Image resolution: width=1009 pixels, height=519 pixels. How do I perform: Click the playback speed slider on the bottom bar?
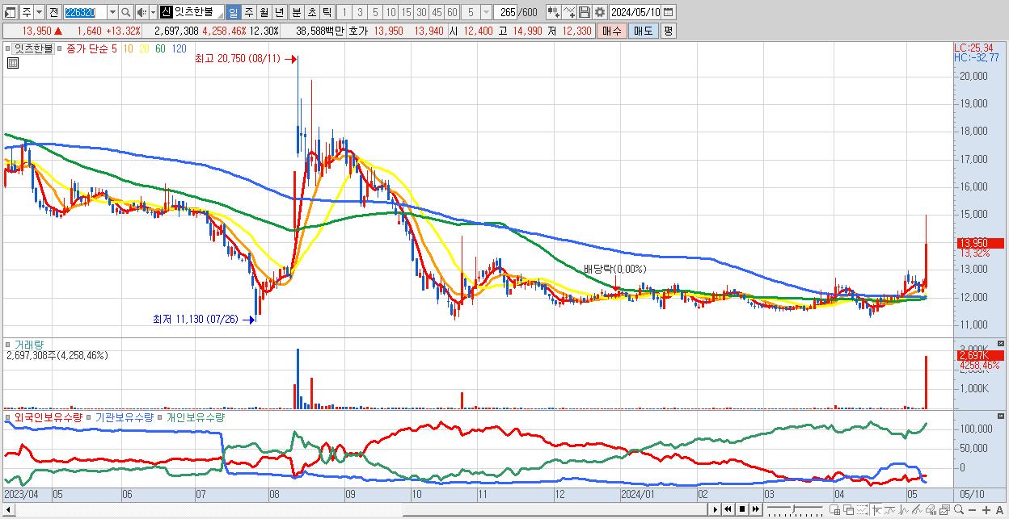796,509
